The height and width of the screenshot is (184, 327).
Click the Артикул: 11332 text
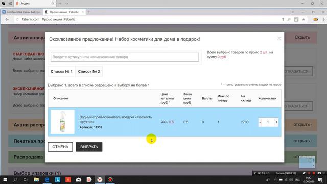(x=91, y=127)
